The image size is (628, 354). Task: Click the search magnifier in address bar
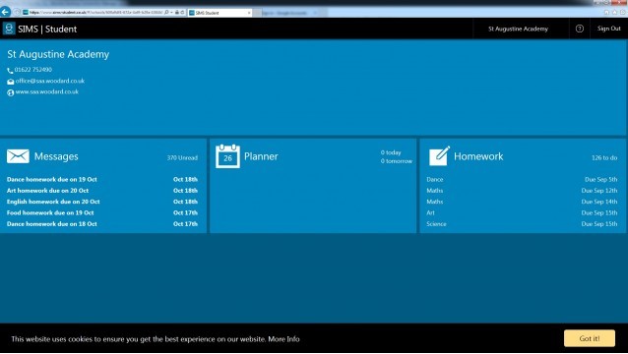coord(166,13)
